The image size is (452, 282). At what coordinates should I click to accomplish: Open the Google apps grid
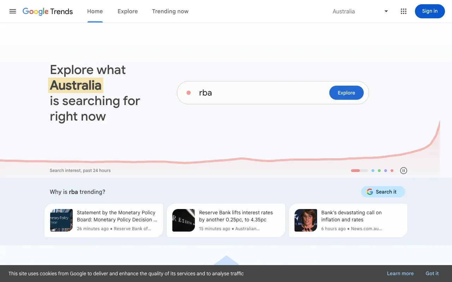tap(404, 11)
